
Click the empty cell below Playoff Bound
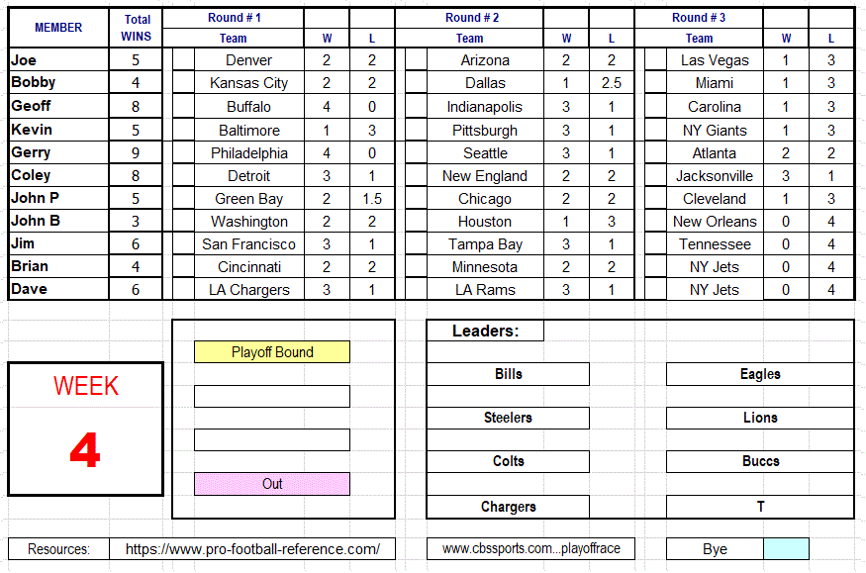click(272, 396)
